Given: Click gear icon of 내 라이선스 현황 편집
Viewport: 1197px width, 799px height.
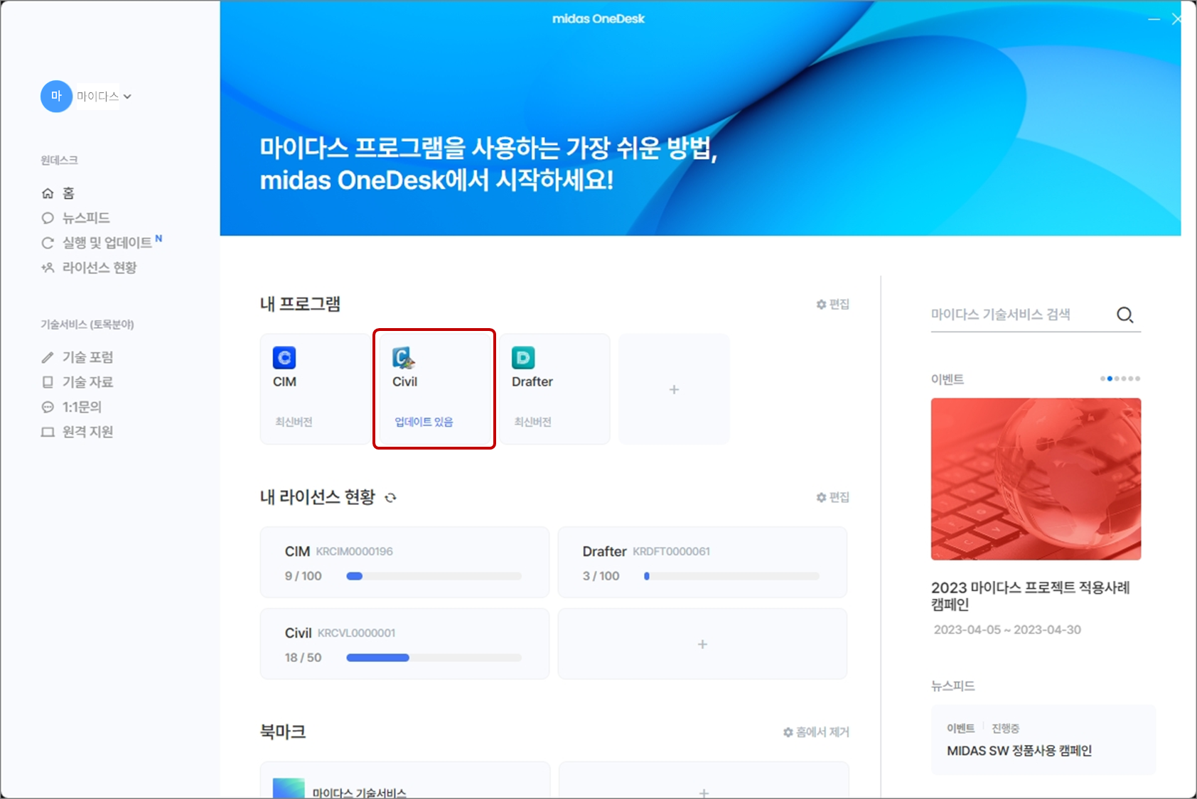Looking at the screenshot, I should tap(821, 497).
